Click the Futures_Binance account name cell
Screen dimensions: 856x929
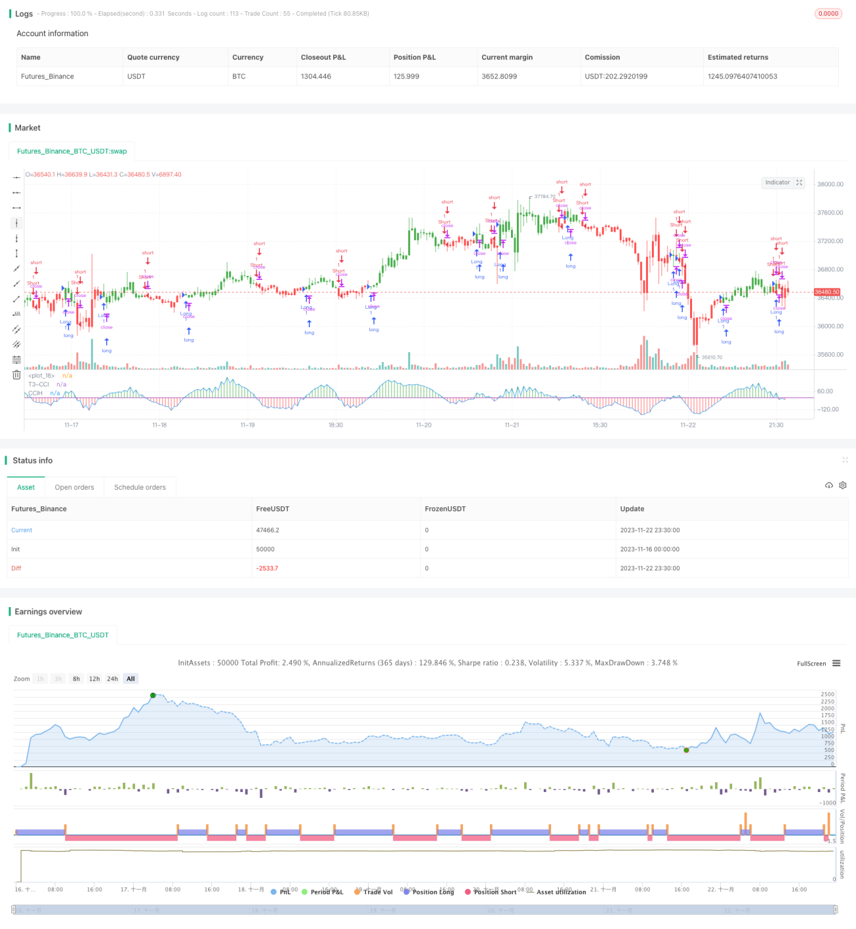(x=47, y=76)
